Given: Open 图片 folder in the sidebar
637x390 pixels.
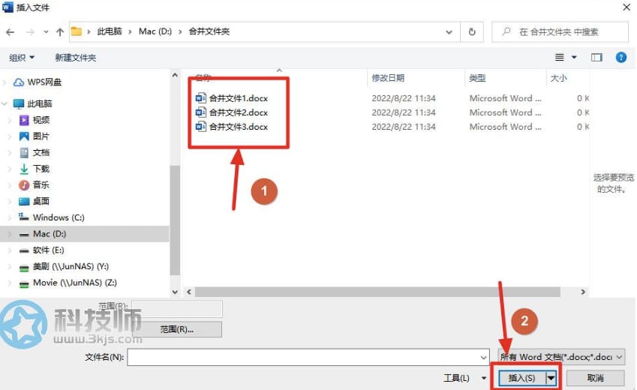Looking at the screenshot, I should point(41,136).
